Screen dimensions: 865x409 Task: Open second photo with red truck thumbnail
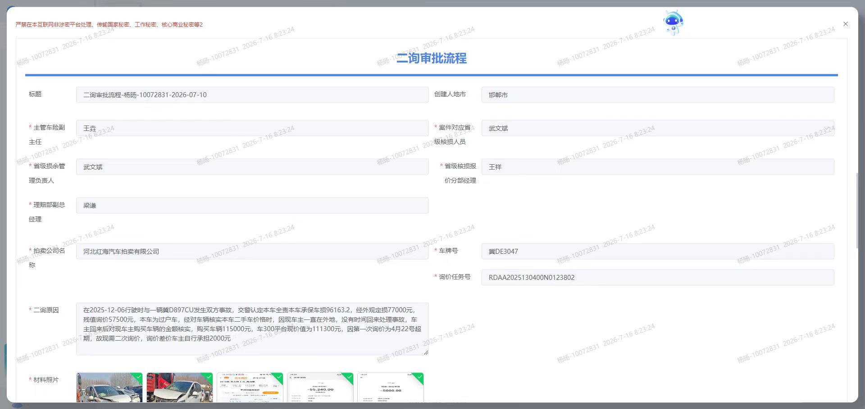tap(179, 387)
